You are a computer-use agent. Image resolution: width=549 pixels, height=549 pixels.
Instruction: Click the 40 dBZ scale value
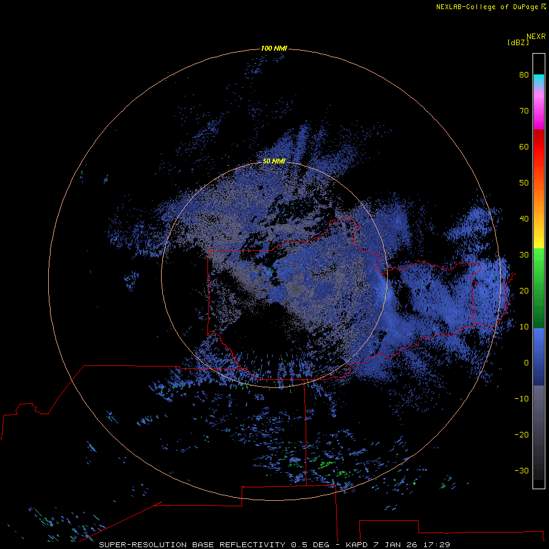point(524,219)
